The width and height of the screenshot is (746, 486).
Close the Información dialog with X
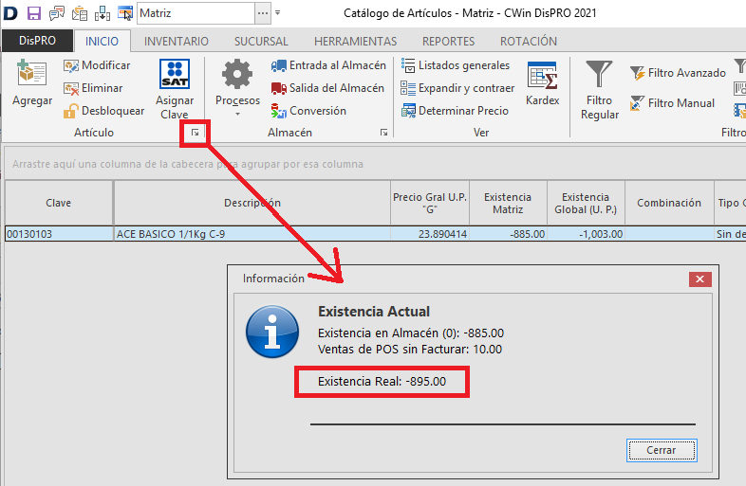700,279
